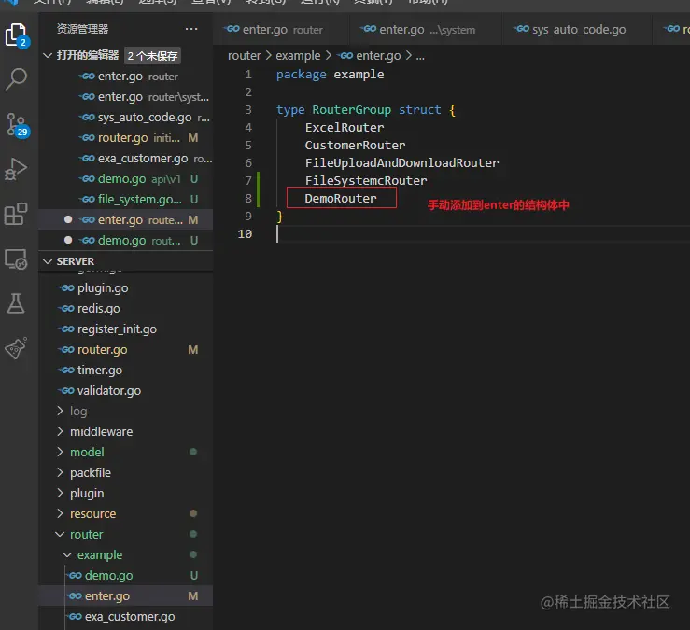Collapse the router folder

60,534
